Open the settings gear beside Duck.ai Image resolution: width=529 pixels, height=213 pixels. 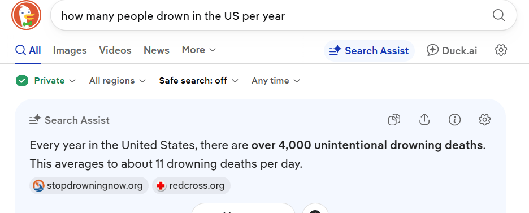pyautogui.click(x=501, y=50)
